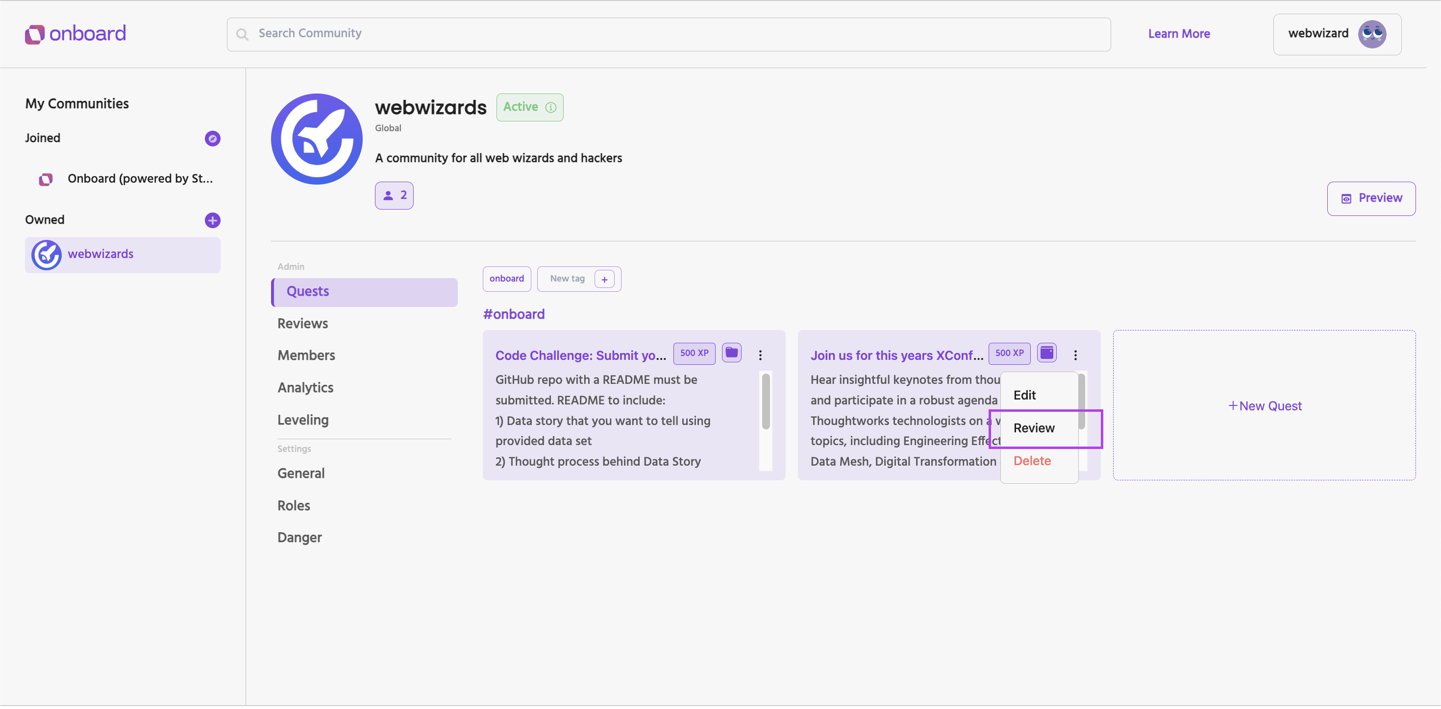Click the plus icon next to Owned
The image size is (1441, 709).
[x=213, y=221]
